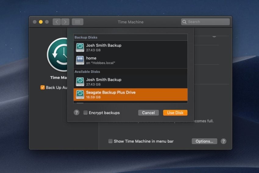The width and height of the screenshot is (259, 173).
Task: Click the Use Disk button
Action: (x=175, y=113)
